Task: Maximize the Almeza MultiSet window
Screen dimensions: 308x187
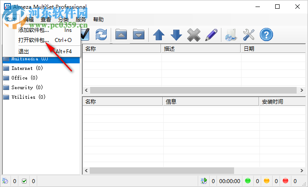Action: [x=277, y=7]
